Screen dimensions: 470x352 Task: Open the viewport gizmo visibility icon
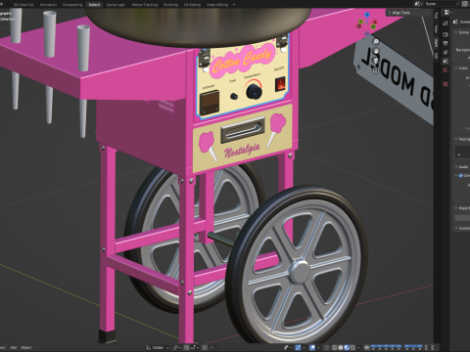point(298,347)
